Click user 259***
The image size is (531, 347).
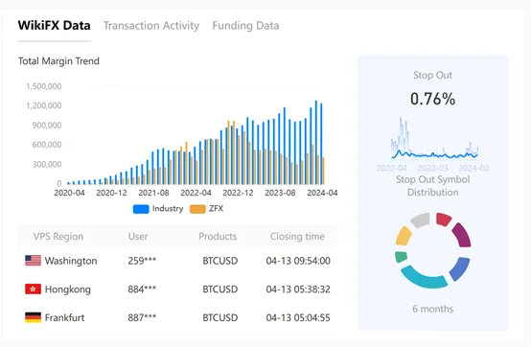tap(142, 261)
